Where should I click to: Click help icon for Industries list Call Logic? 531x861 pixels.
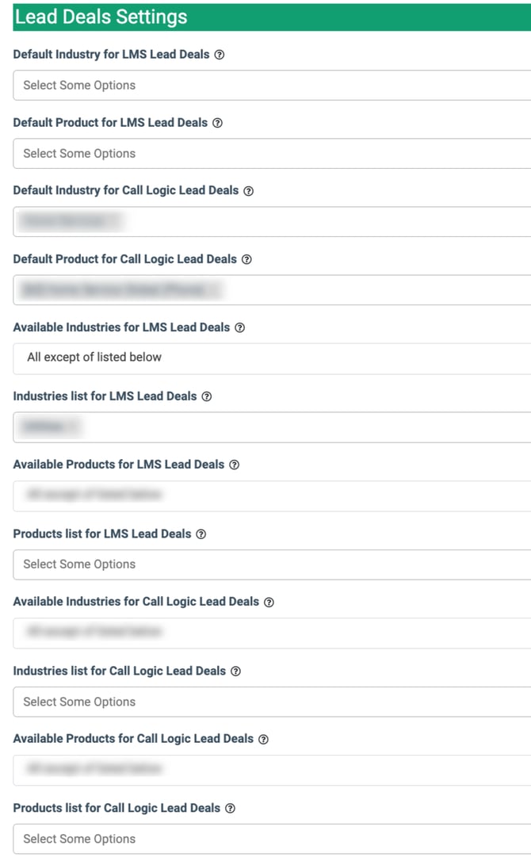[x=235, y=672]
